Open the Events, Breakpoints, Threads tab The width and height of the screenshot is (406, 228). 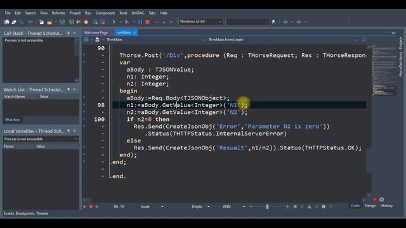click(26, 213)
